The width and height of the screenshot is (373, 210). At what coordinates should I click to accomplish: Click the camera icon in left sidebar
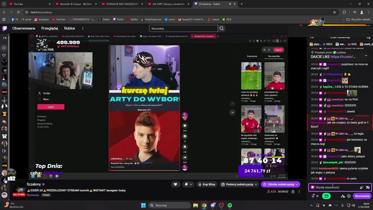coord(4,151)
